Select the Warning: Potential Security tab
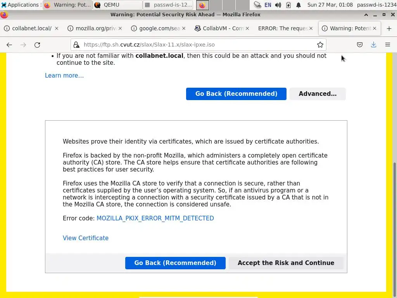Viewport: 397px width, 298px height. pyautogui.click(x=349, y=28)
